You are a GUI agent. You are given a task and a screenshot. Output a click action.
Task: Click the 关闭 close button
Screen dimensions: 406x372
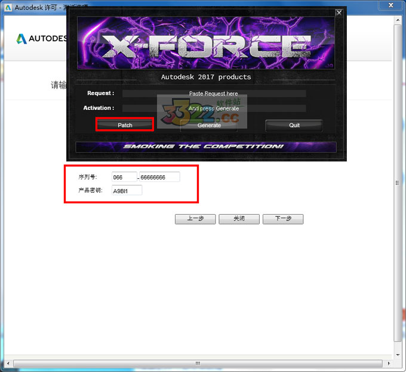tap(239, 219)
